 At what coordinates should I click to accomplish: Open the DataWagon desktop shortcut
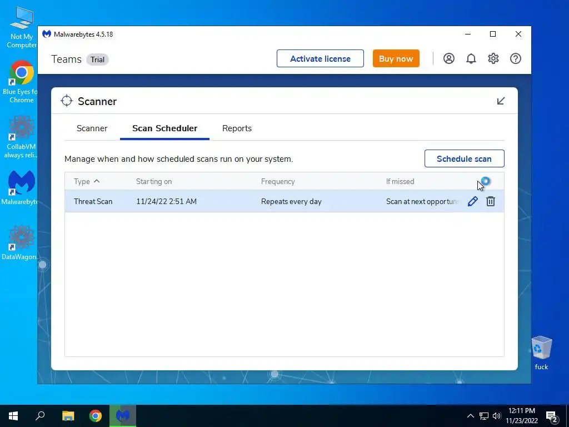click(x=20, y=242)
